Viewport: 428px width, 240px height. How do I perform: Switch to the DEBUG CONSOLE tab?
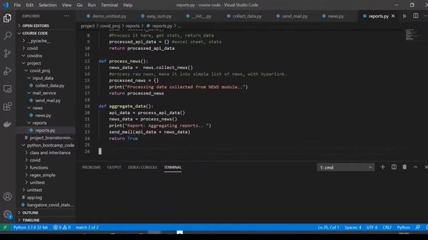142,167
